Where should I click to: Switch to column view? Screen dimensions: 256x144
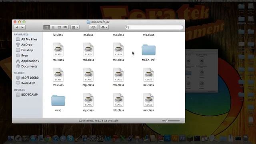(x=59, y=27)
